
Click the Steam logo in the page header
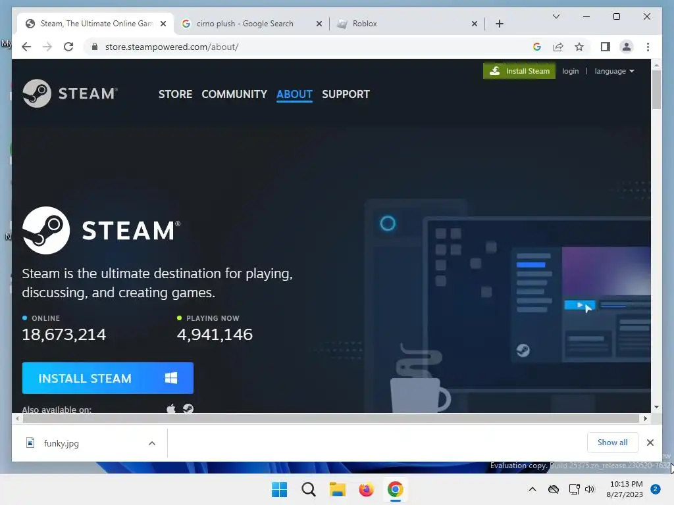point(70,93)
